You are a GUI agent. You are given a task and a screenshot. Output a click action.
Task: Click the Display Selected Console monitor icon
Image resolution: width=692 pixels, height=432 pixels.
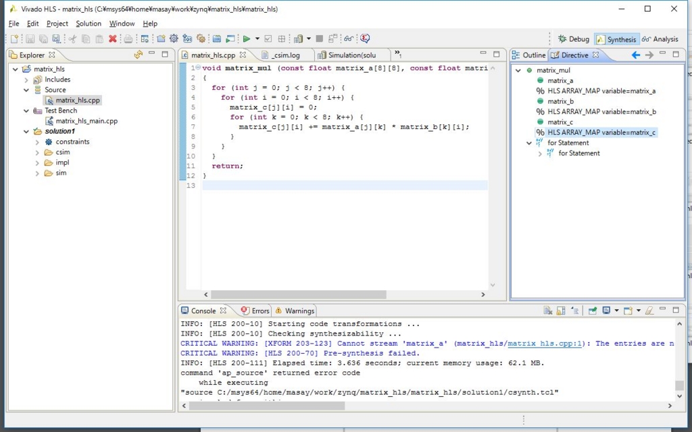(606, 310)
